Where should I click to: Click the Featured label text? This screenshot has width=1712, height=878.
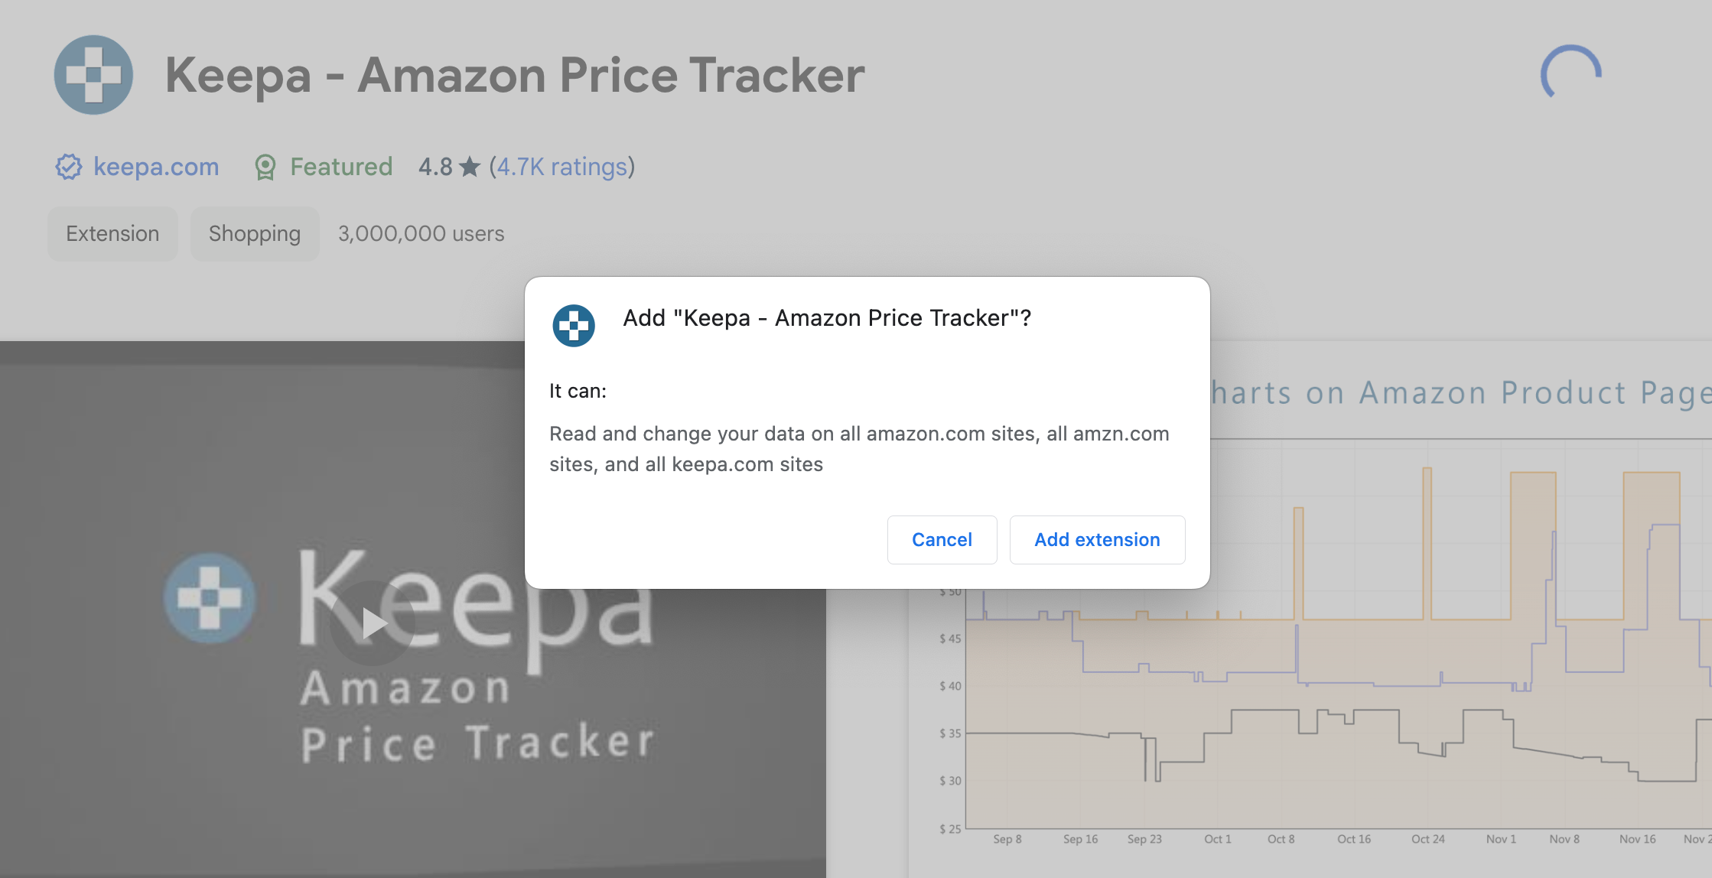341,167
